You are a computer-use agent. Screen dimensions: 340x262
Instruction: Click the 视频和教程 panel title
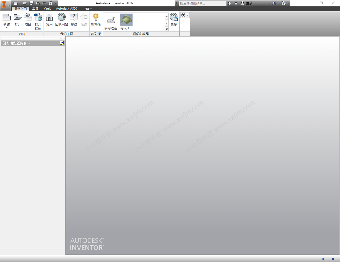pyautogui.click(x=141, y=34)
